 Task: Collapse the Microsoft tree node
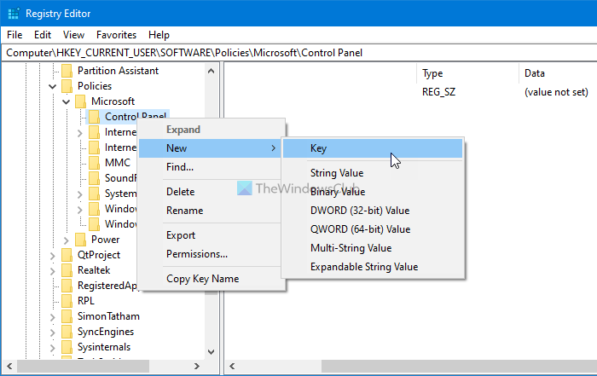pos(67,101)
